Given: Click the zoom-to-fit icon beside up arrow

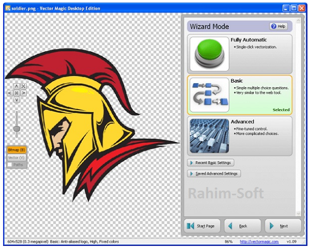Looking at the screenshot, I should (23, 86).
